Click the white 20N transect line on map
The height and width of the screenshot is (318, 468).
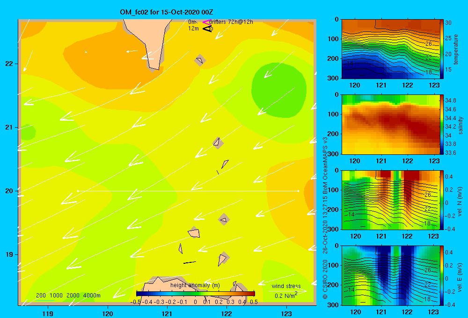click(x=188, y=191)
